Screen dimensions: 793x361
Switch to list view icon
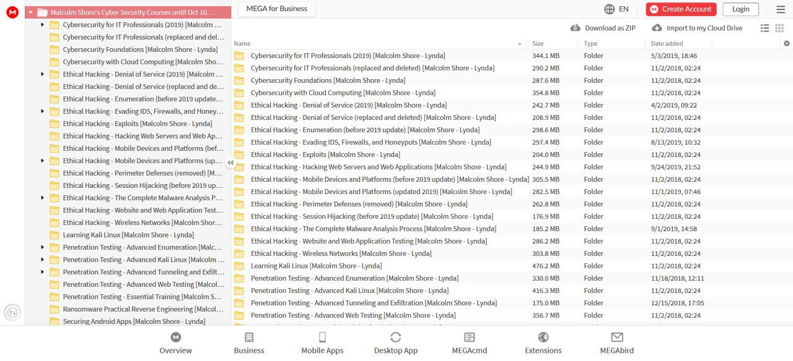coord(765,28)
